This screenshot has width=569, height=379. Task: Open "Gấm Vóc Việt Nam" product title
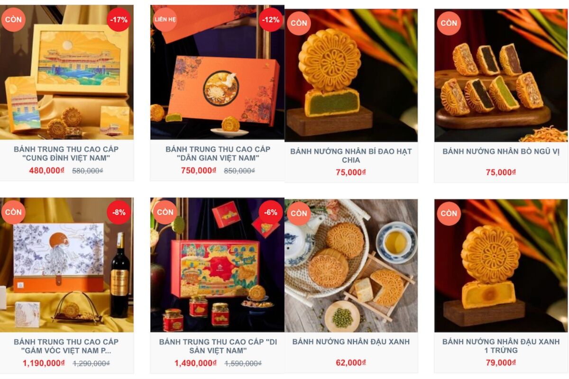(66, 346)
